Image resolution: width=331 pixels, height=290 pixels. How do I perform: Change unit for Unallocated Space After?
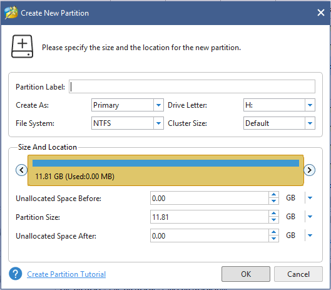point(310,236)
